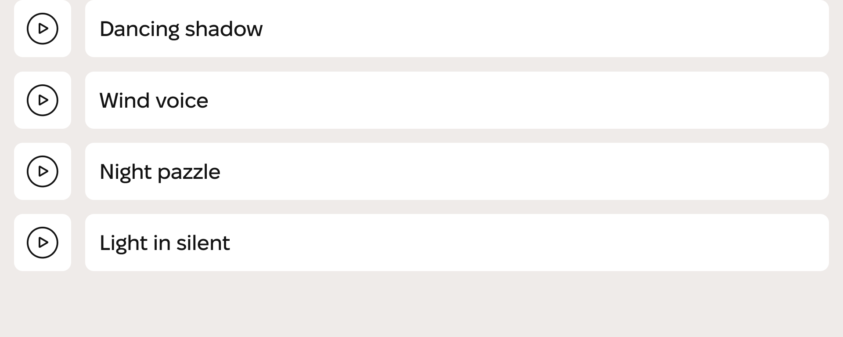This screenshot has width=843, height=337.
Task: Click the circled play icon beside Dancing shadow
Action: coord(43,29)
